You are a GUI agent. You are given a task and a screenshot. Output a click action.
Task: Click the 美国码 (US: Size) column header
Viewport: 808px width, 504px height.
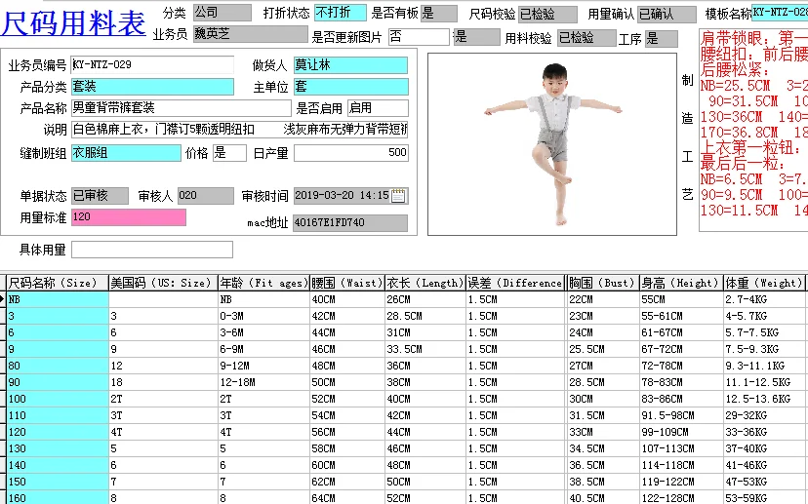coord(163,283)
